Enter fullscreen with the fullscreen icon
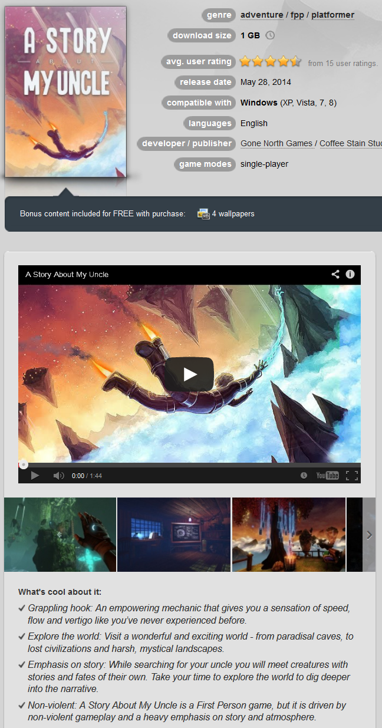Image resolution: width=382 pixels, height=728 pixels. click(x=352, y=476)
